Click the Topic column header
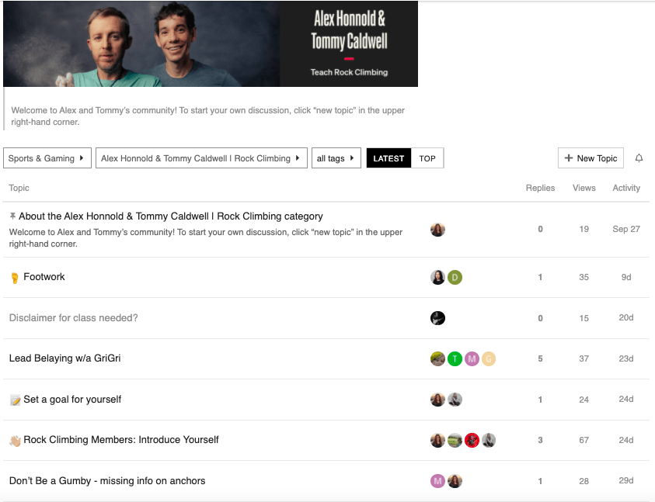 pos(19,188)
